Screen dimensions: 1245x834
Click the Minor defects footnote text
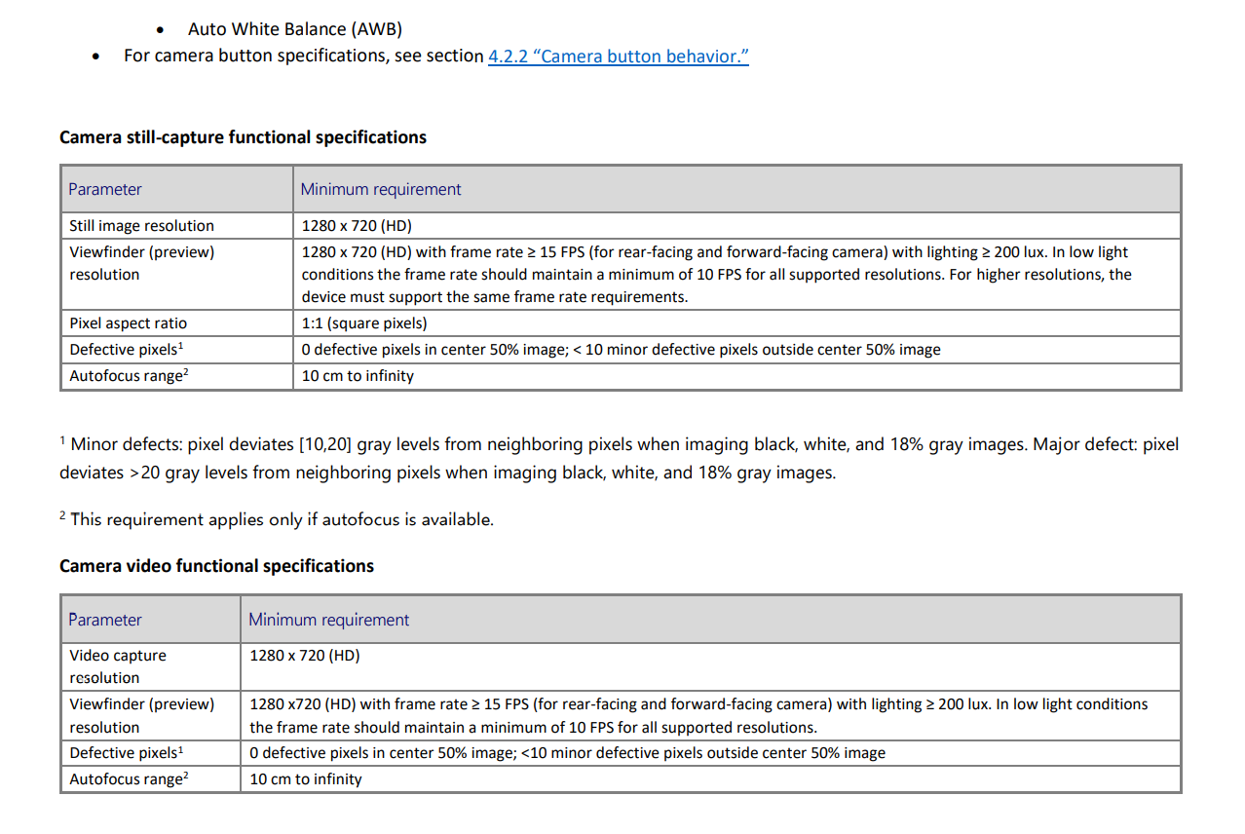[x=619, y=458]
